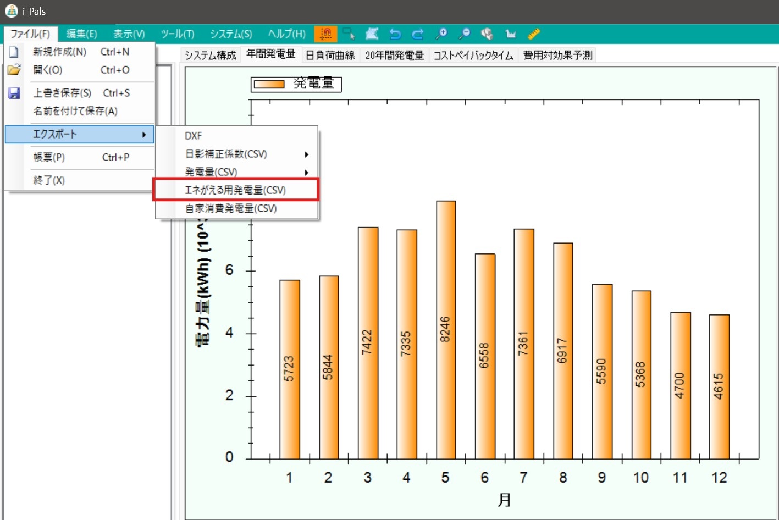Click the month 8 bar labeled 6917
Viewport: 779px width, 520px height.
pos(563,351)
